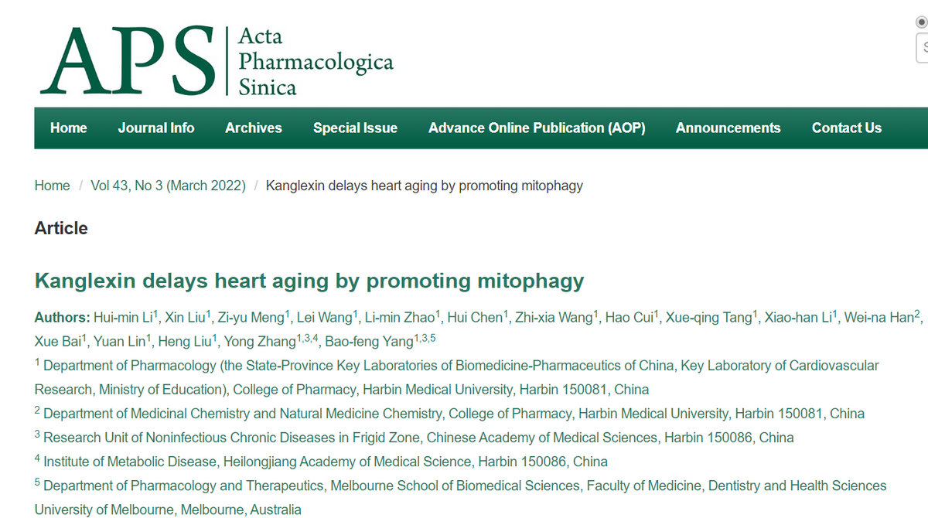Image resolution: width=928 pixels, height=518 pixels.
Task: Click the Acta Pharmacologica Sinica journal name
Action: coord(315,61)
